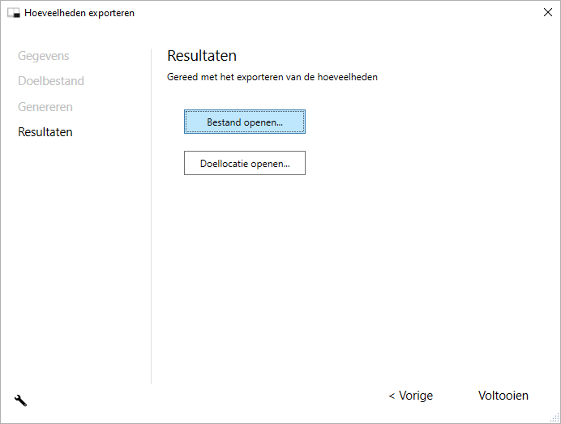Open the target folder with Doellocatie openen
Screen dimensions: 561x424
244,163
